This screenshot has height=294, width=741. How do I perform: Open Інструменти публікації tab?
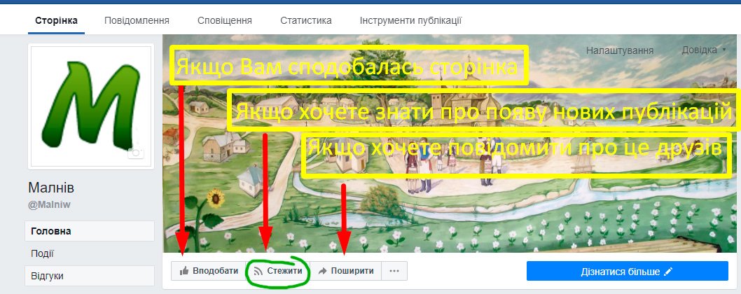pyautogui.click(x=410, y=20)
